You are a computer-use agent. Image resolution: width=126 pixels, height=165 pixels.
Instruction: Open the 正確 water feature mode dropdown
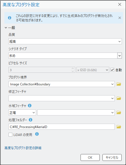coord(22,112)
